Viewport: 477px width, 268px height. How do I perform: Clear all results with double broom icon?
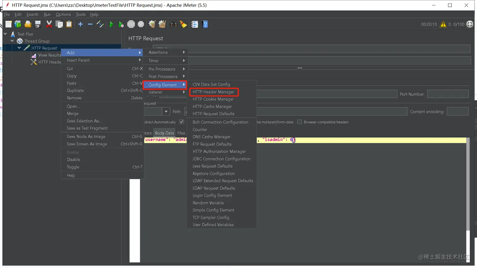(162, 24)
